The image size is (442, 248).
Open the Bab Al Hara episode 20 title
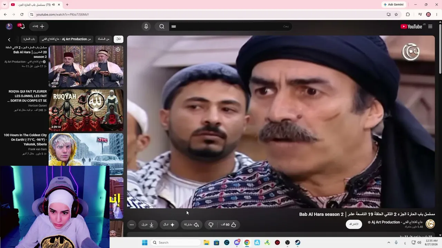[26, 52]
